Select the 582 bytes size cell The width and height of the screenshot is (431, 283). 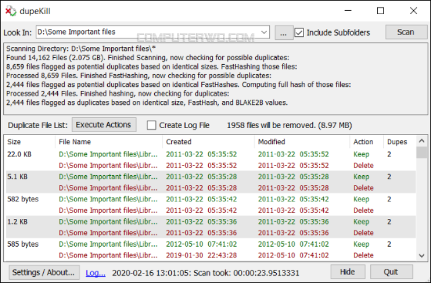click(x=23, y=199)
